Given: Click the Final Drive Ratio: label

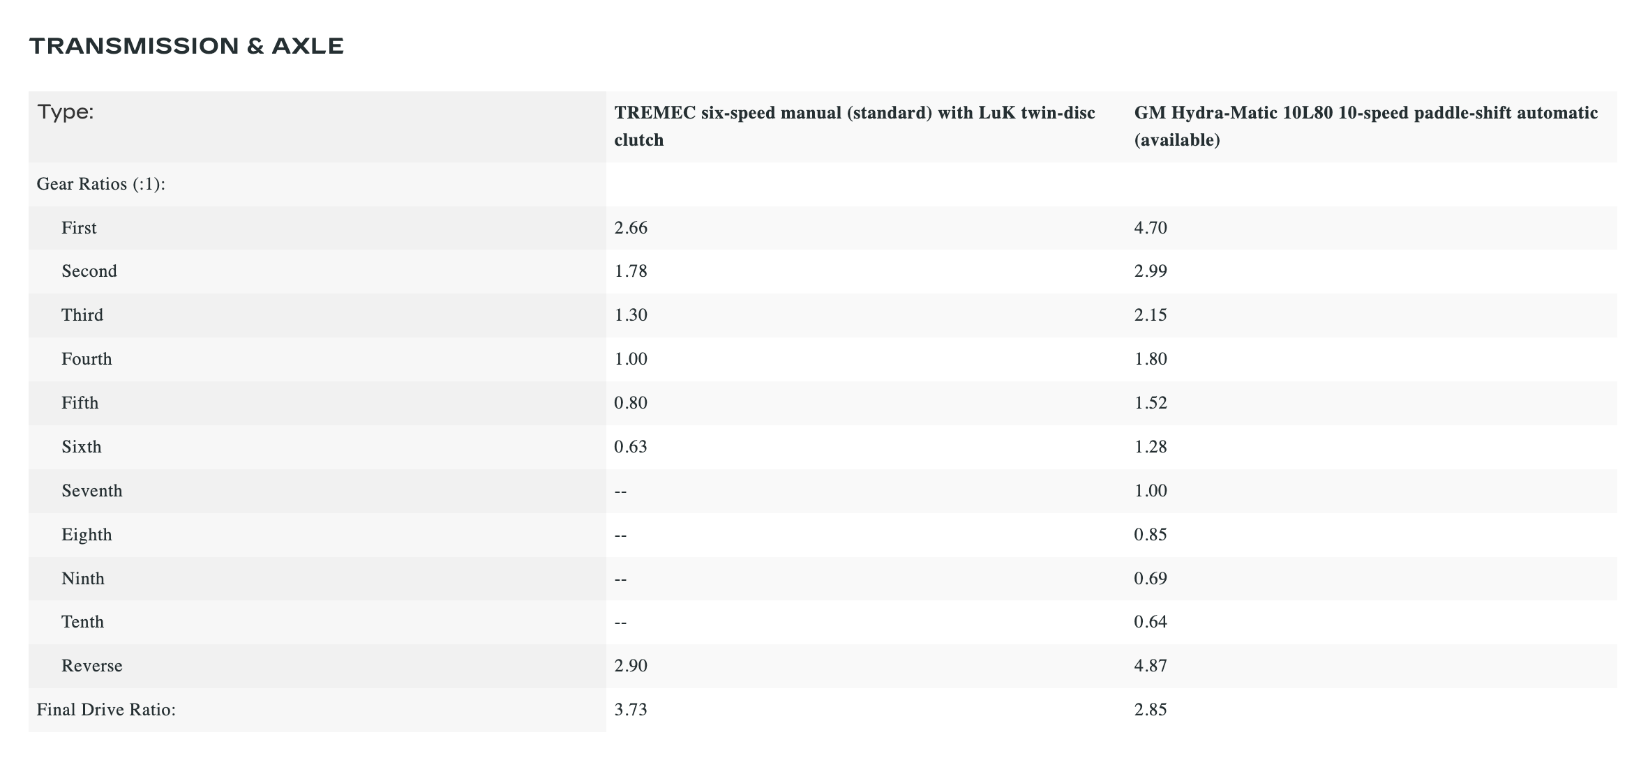Looking at the screenshot, I should pyautogui.click(x=106, y=710).
